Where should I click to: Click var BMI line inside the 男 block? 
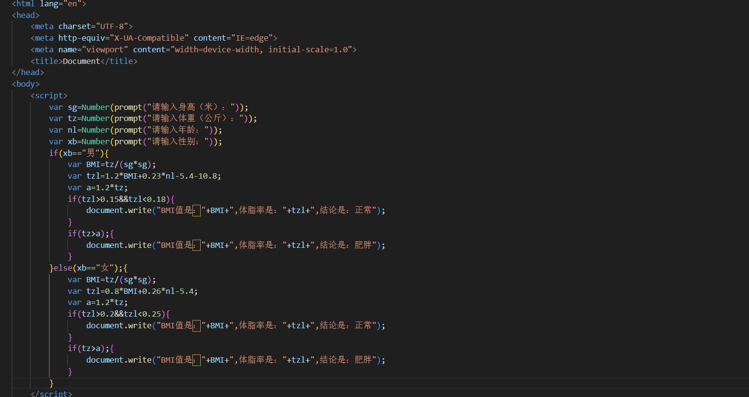click(112, 164)
